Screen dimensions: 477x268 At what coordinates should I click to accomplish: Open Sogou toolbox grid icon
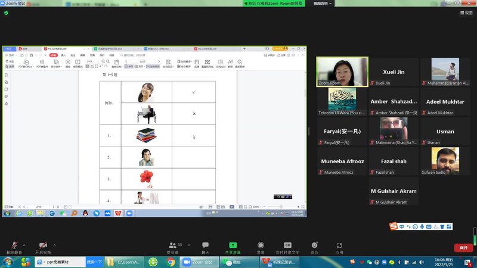[x=449, y=227]
